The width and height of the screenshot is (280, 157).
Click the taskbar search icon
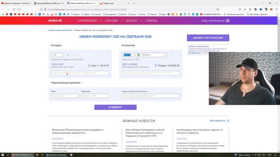tap(8, 155)
